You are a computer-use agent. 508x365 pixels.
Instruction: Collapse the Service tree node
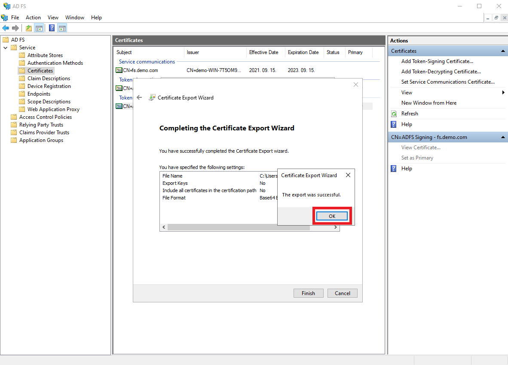click(x=6, y=48)
